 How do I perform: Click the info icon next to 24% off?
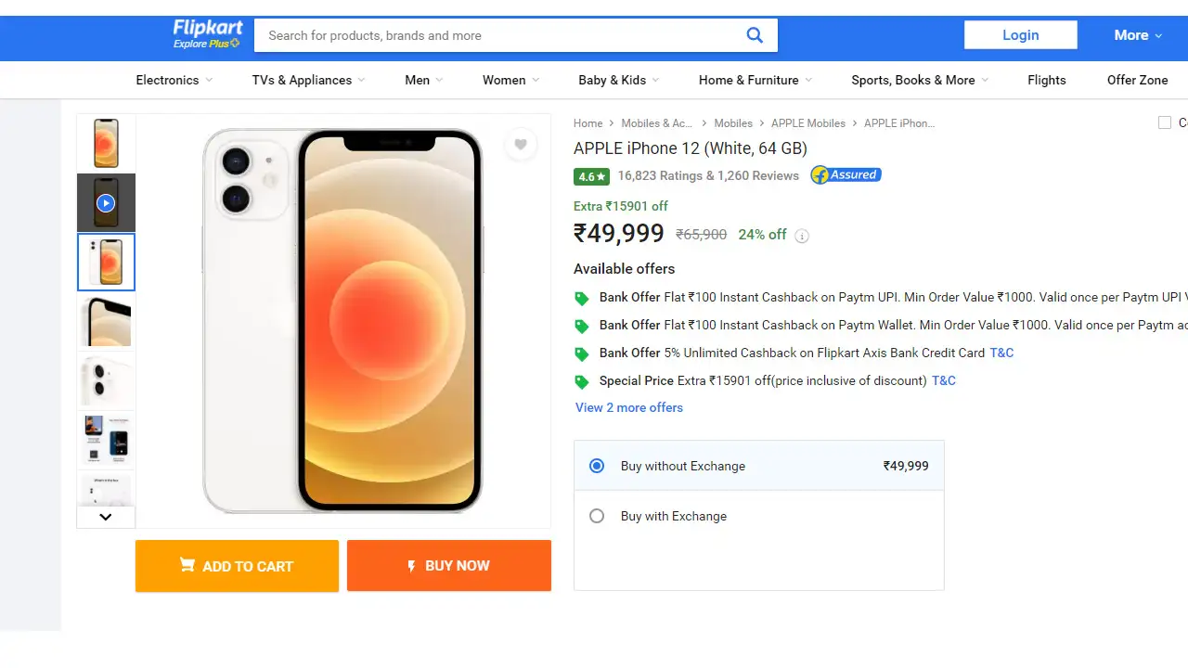click(x=802, y=235)
